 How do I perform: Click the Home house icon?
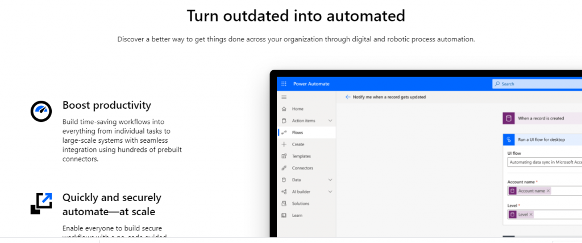coord(284,109)
